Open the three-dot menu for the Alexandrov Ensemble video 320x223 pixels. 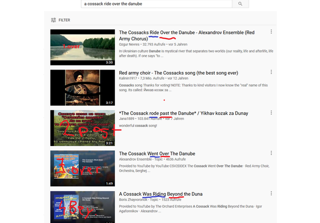pos(271,31)
